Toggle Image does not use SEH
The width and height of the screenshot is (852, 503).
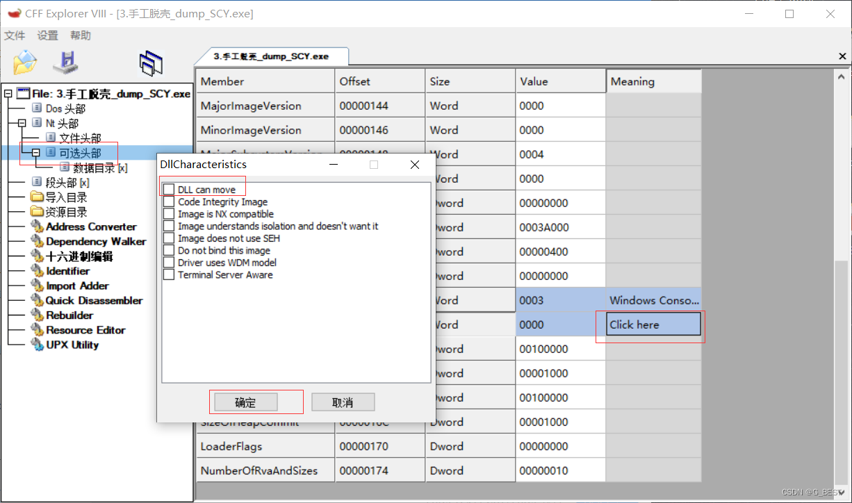(169, 238)
